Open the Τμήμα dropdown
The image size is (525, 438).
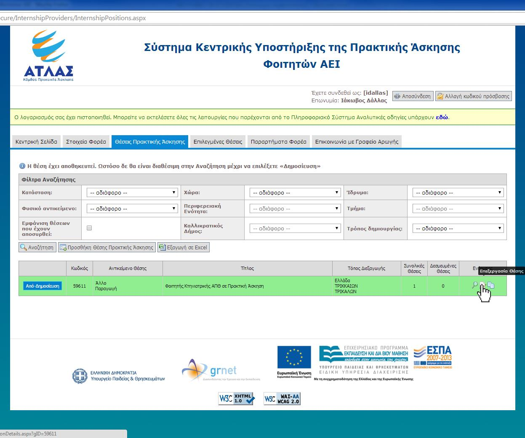click(x=458, y=208)
